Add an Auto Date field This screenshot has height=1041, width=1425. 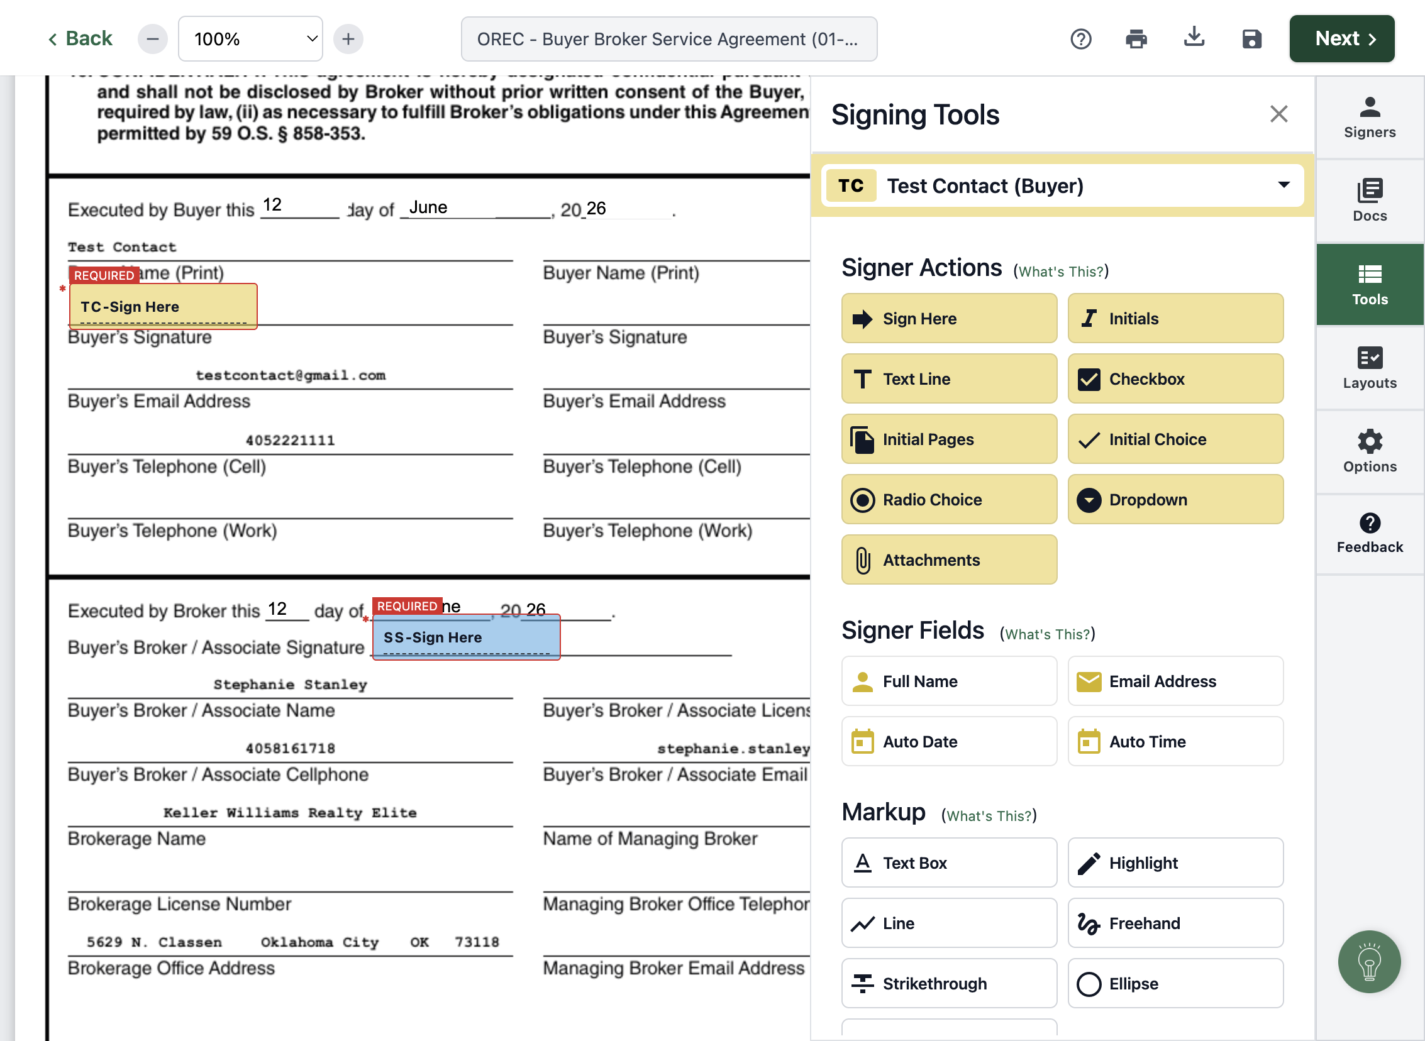point(949,742)
